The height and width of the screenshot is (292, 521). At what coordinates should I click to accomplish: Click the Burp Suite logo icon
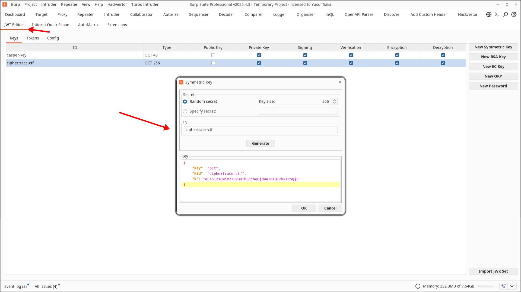[5, 4]
